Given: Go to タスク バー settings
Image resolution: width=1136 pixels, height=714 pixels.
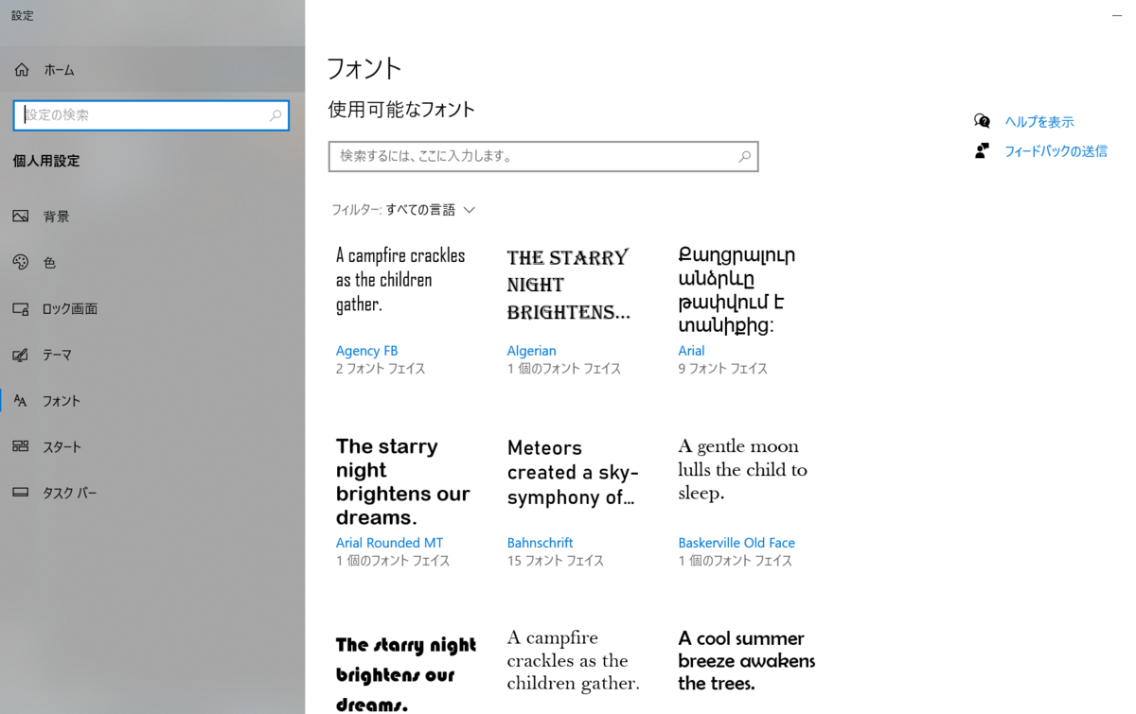Looking at the screenshot, I should click(152, 493).
